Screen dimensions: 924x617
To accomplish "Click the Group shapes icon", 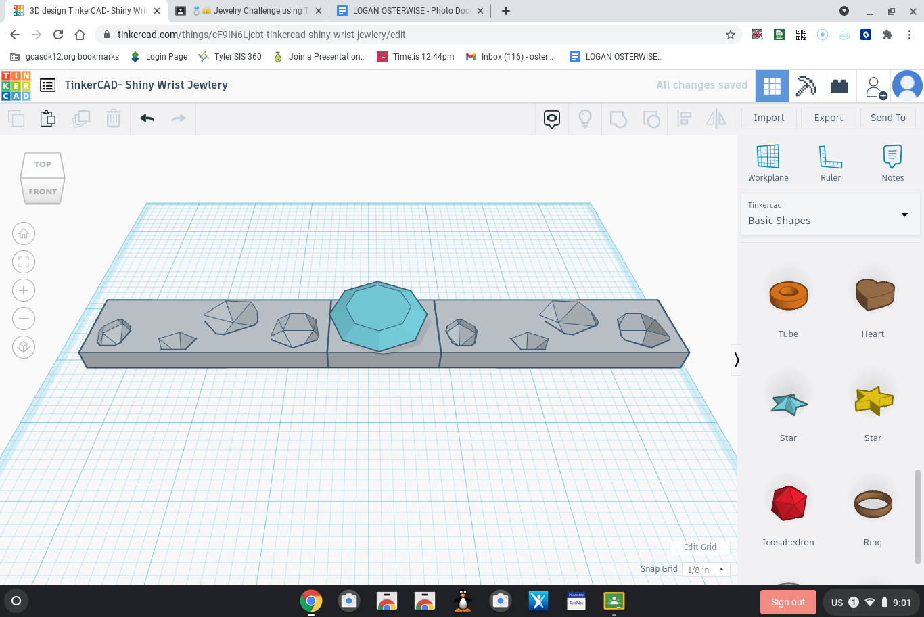I will click(618, 119).
